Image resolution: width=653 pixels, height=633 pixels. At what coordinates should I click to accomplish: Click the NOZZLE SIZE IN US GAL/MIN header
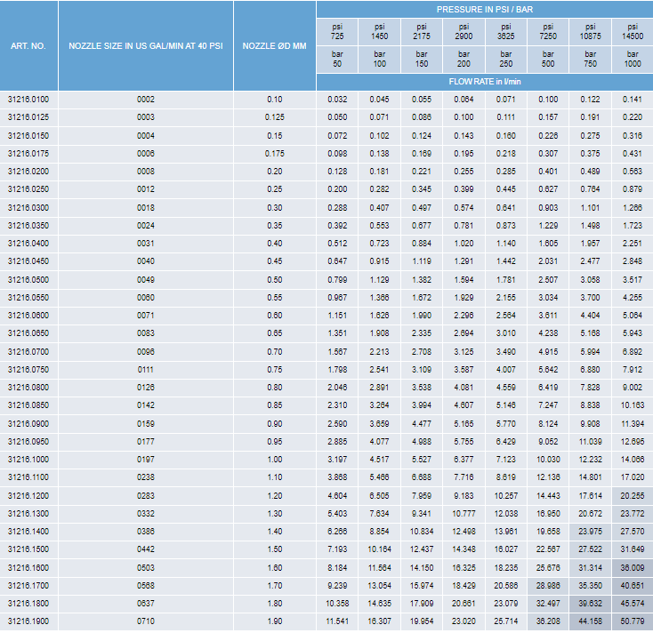point(146,45)
